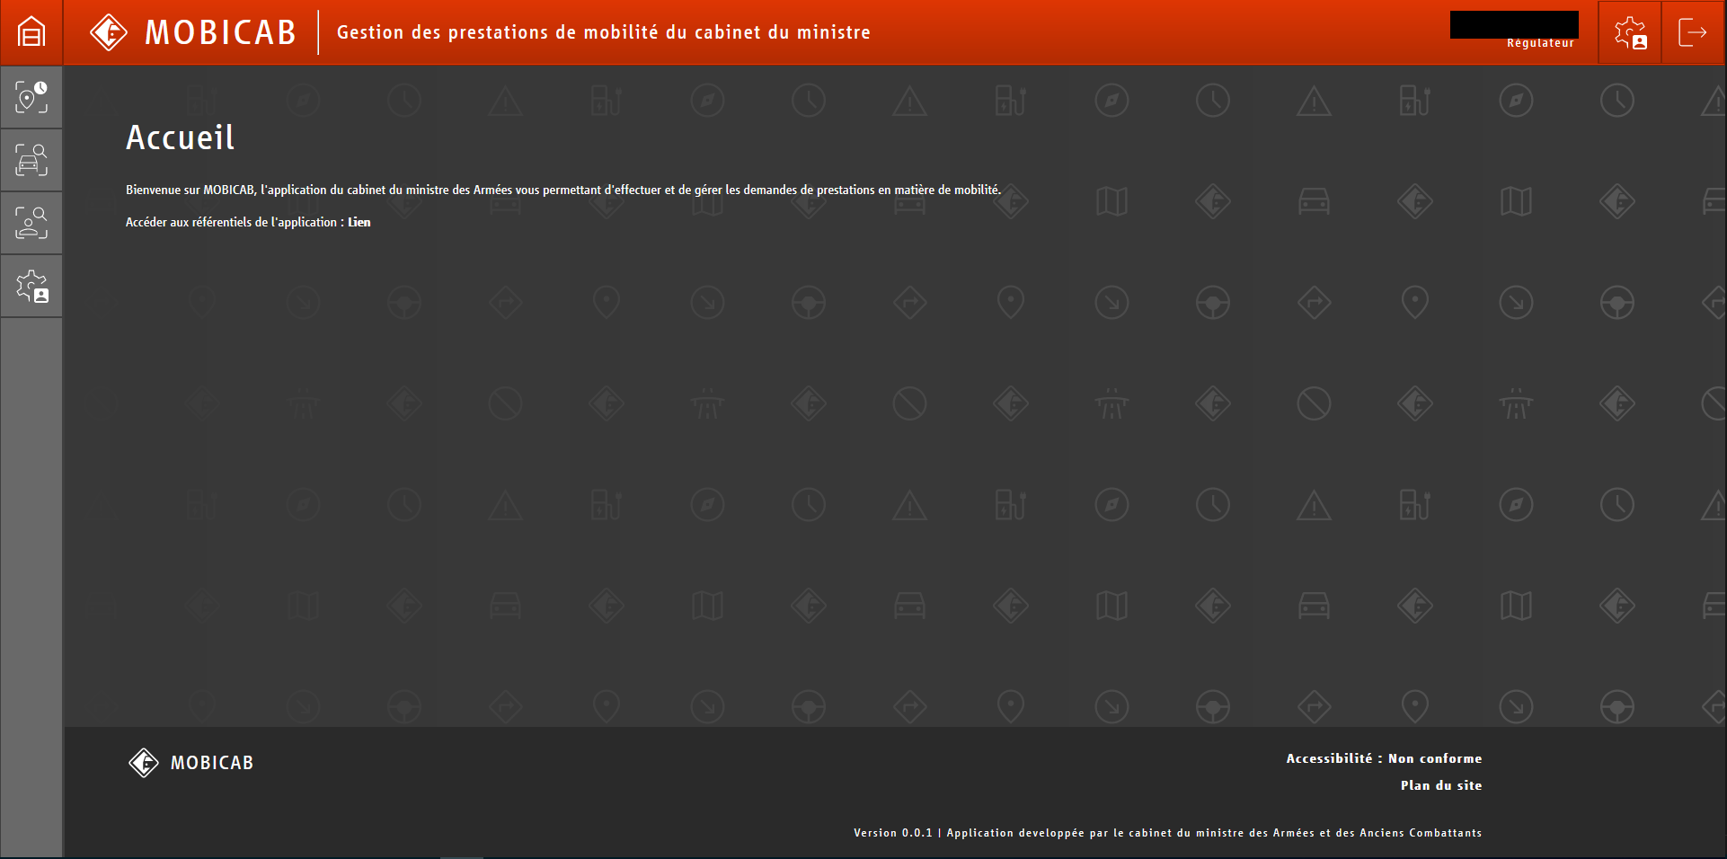Follow the 'Lien' link to référentiels

pyautogui.click(x=359, y=223)
